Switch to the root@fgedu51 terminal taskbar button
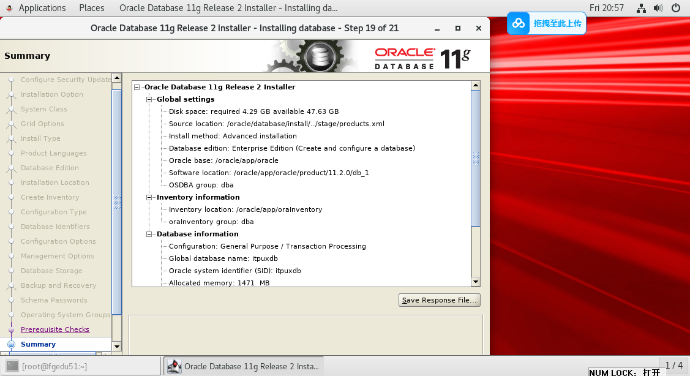The image size is (690, 376). coord(81,366)
